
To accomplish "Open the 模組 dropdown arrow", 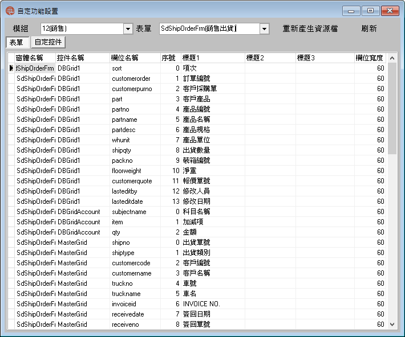I will pyautogui.click(x=128, y=29).
